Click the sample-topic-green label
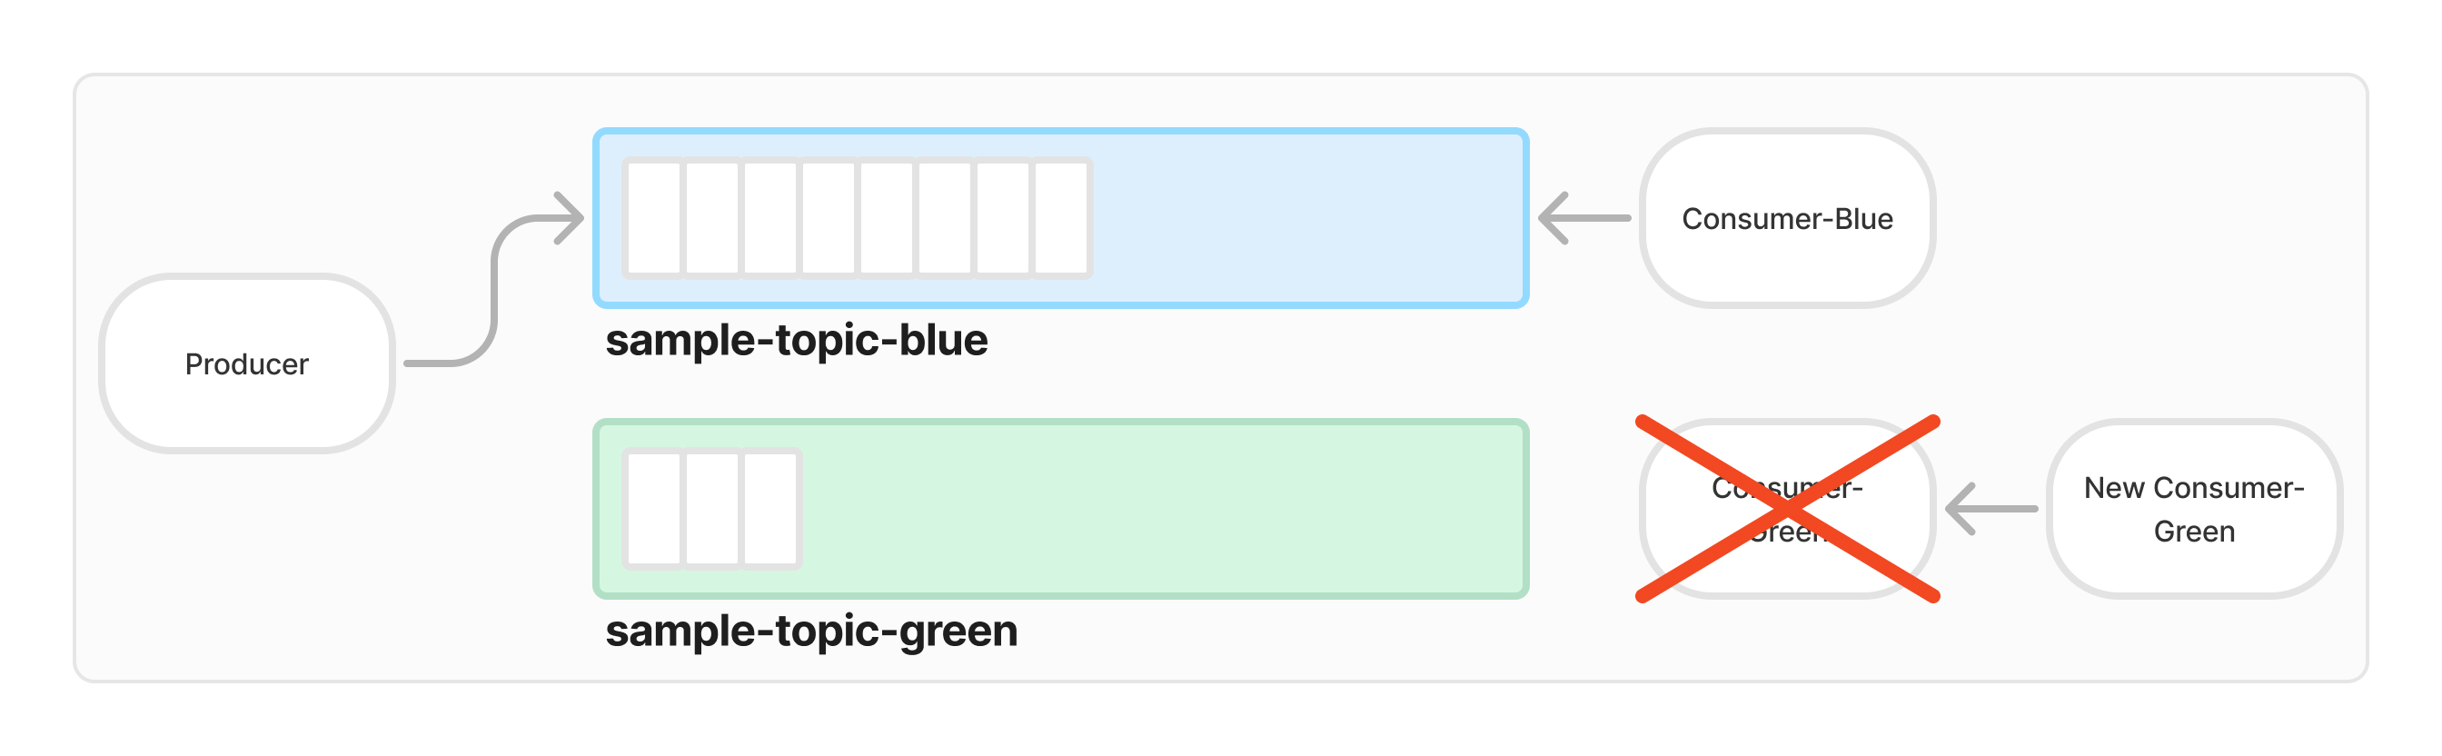 click(811, 631)
